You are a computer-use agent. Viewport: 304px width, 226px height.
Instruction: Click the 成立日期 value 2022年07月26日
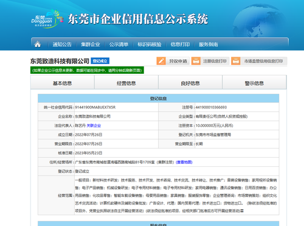pyautogui.click(x=89, y=135)
